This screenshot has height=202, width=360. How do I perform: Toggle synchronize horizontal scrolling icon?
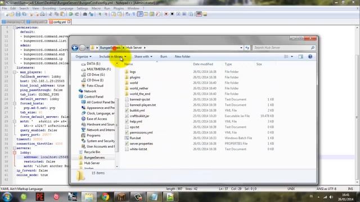[x=120, y=14]
